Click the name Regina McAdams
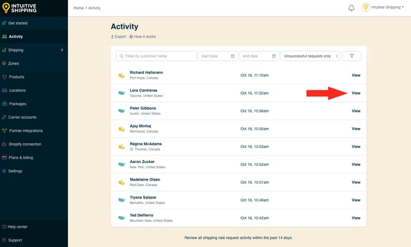 (146, 144)
